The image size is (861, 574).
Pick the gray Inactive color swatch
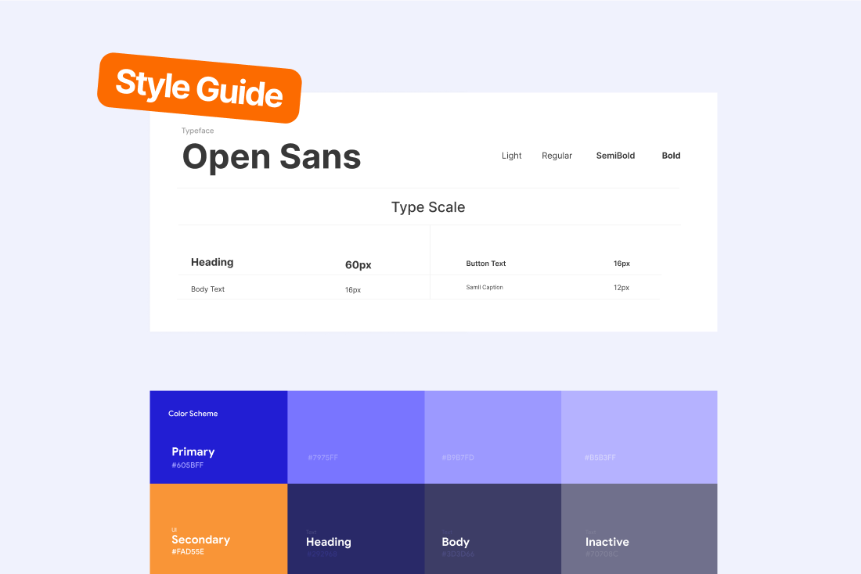[639, 529]
